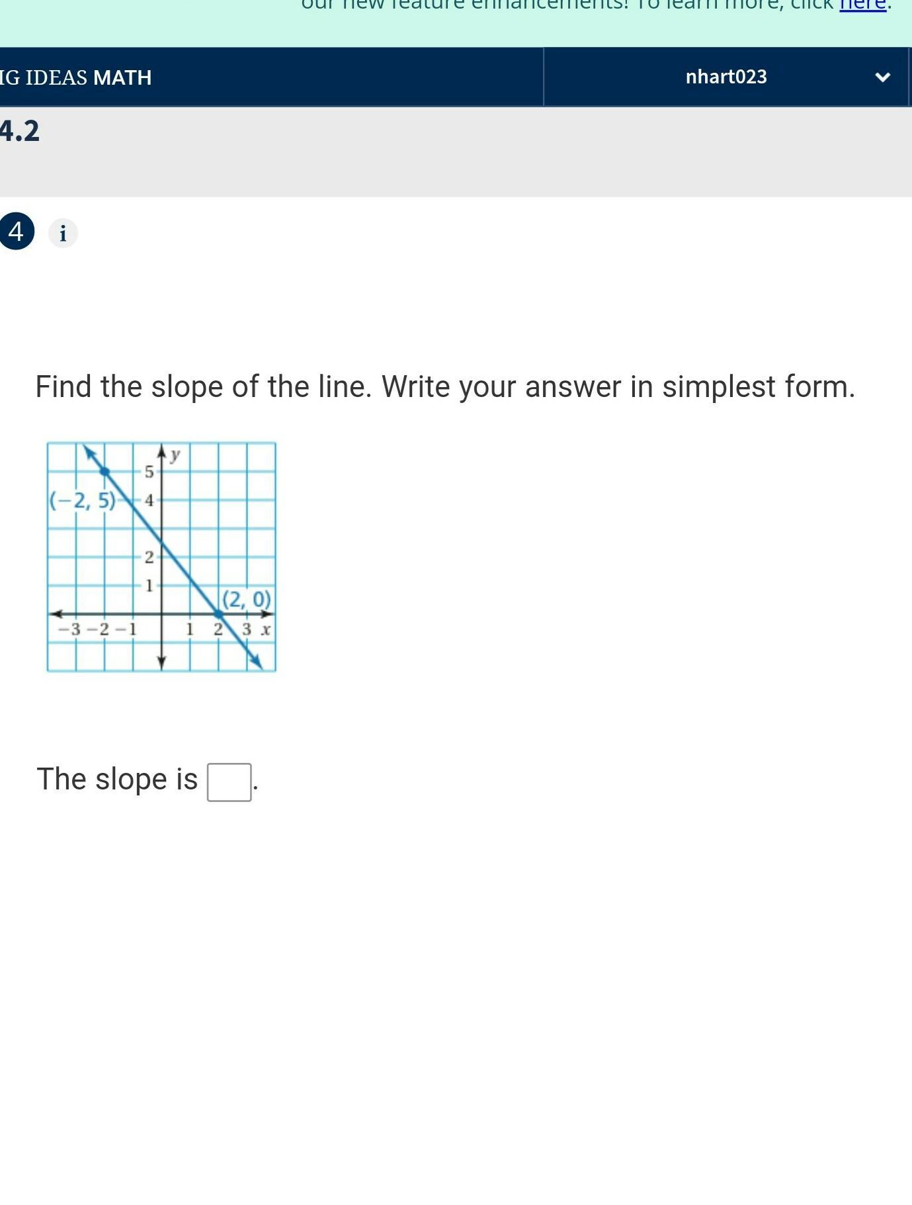Viewport: 912px width, 1205px height.
Task: Click the (−2, 5) coordinate label
Action: pyautogui.click(x=82, y=501)
